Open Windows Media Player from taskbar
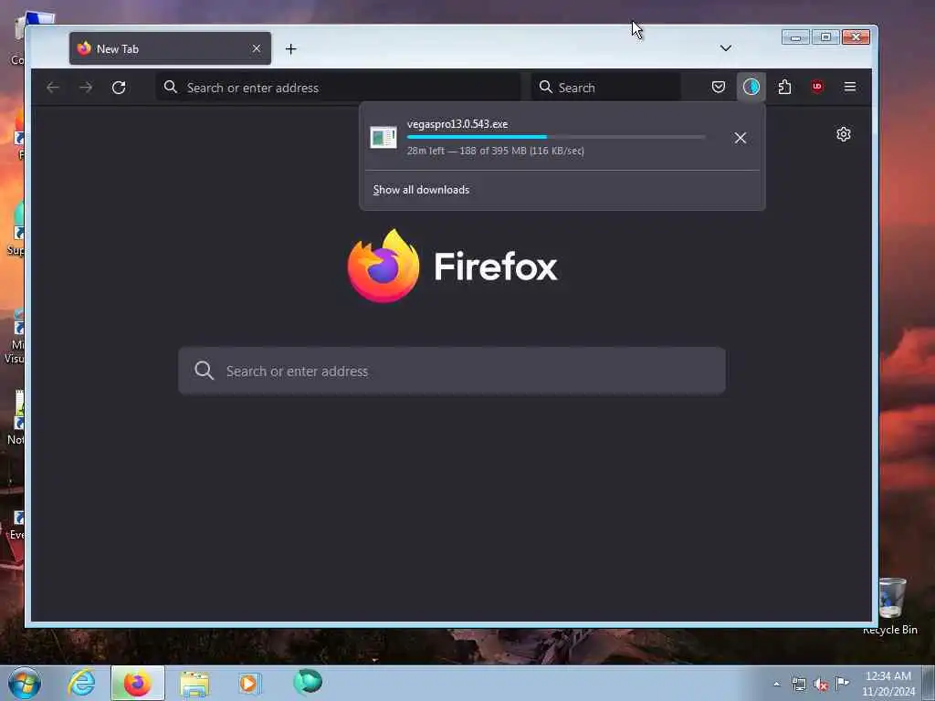This screenshot has height=701, width=935. (x=250, y=683)
